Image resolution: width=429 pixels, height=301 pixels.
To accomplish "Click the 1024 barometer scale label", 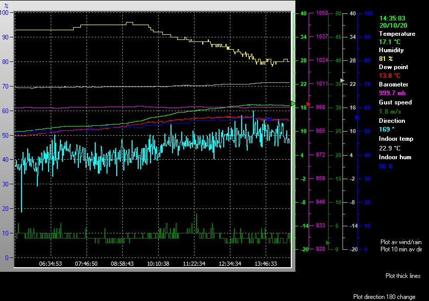I will click(x=321, y=60).
